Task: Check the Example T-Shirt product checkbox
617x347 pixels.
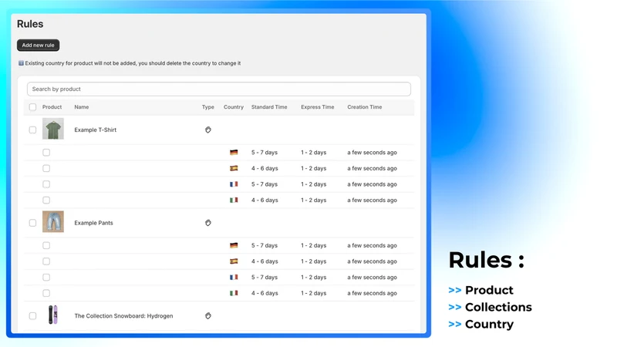Action: point(32,130)
